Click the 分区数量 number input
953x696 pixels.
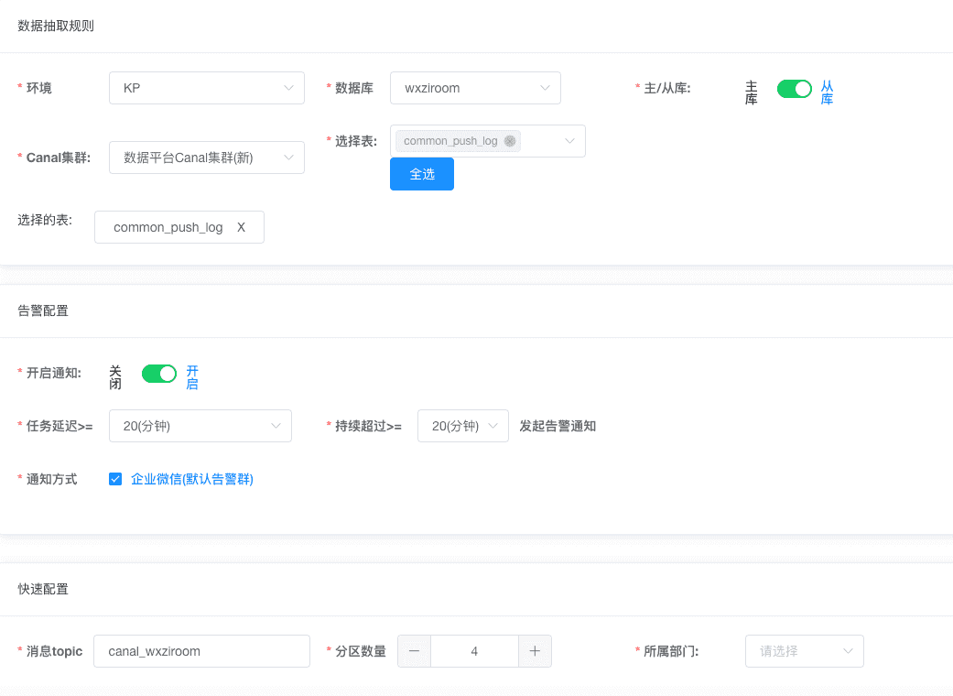474,651
